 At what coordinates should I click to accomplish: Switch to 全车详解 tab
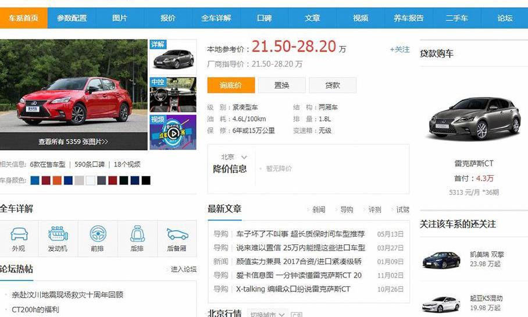pos(216,18)
